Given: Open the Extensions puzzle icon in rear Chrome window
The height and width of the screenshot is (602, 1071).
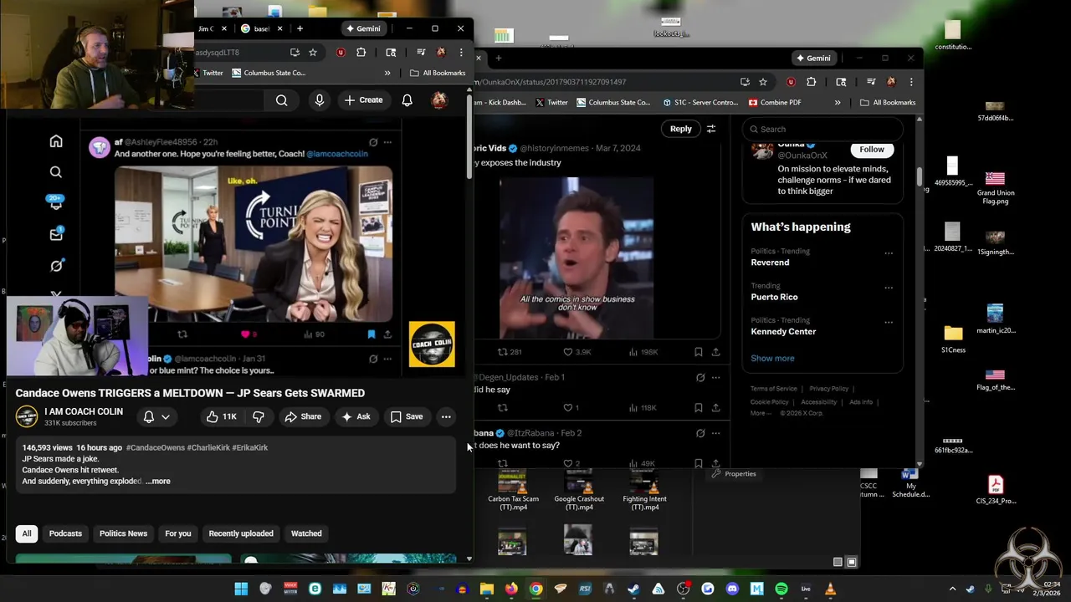Looking at the screenshot, I should click(811, 82).
